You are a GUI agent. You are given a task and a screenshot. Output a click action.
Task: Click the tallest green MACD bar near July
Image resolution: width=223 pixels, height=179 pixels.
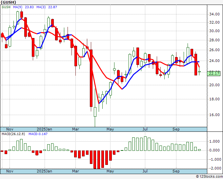145,144
